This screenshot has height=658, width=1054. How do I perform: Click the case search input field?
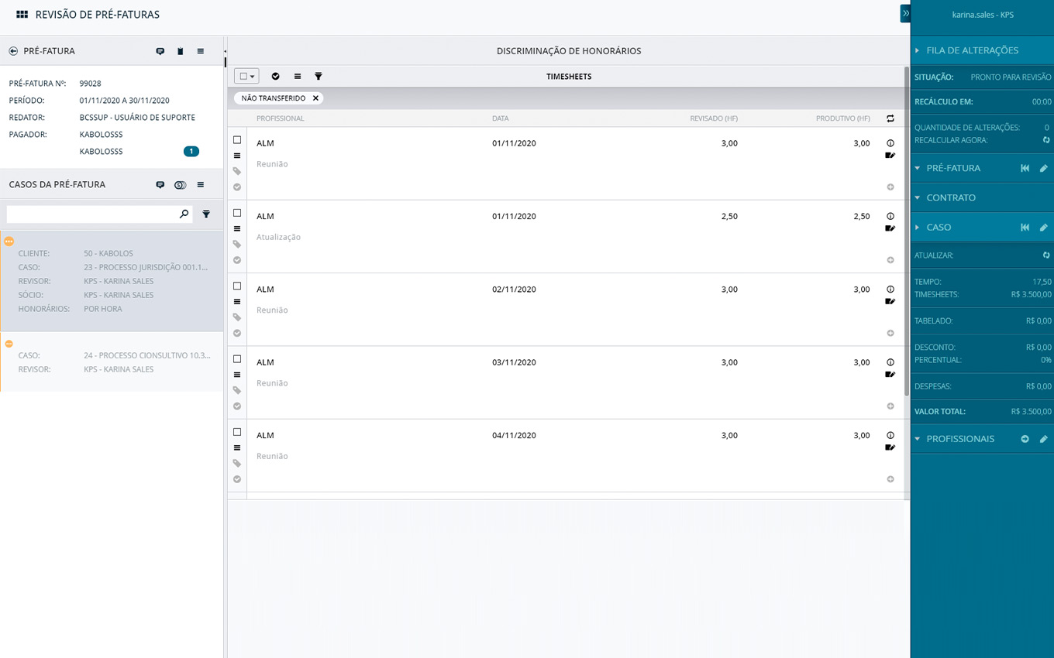pos(91,214)
